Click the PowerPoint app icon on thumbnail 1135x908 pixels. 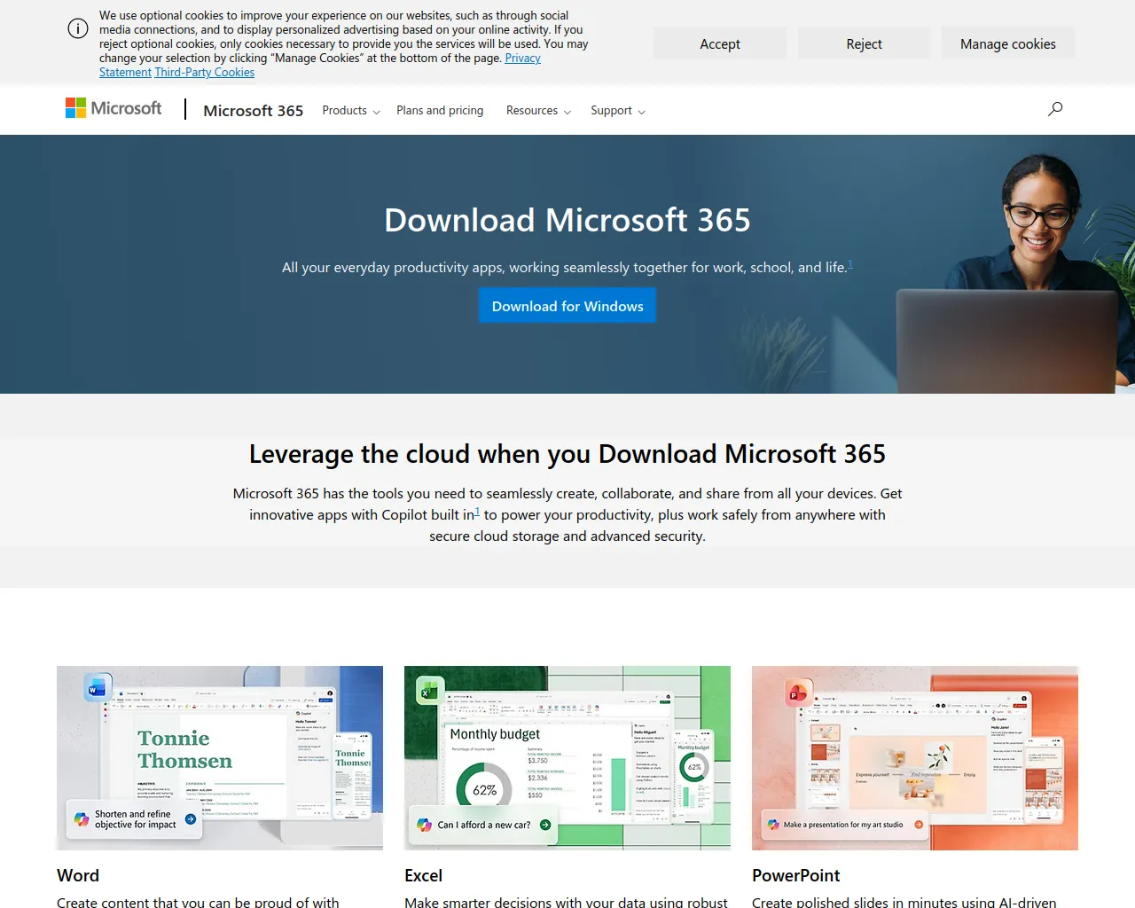797,694
